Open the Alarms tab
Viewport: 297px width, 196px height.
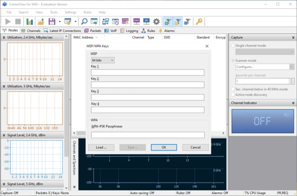pos(166,30)
